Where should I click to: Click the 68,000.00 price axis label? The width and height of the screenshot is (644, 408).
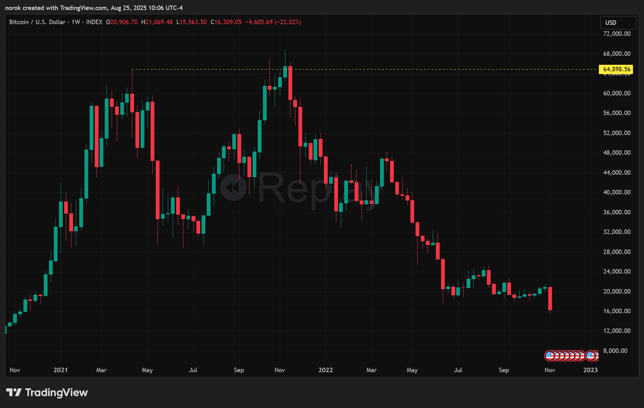(x=617, y=54)
